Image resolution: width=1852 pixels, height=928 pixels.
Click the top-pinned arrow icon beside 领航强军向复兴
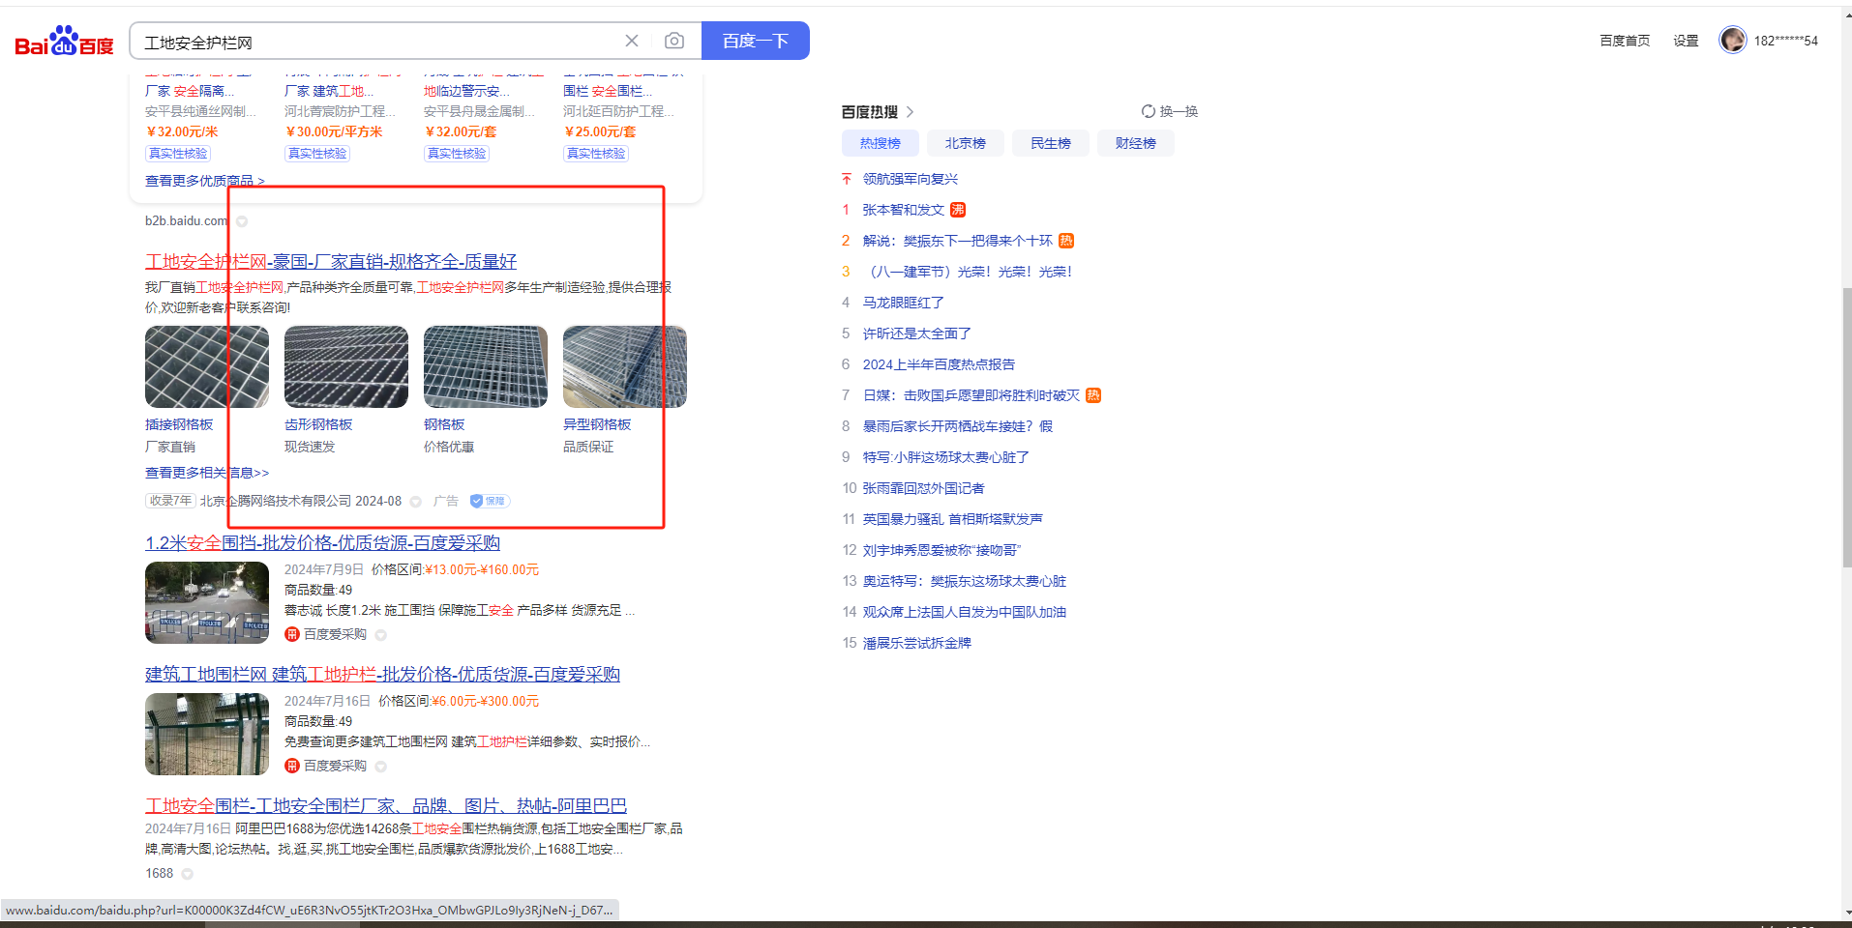point(847,179)
